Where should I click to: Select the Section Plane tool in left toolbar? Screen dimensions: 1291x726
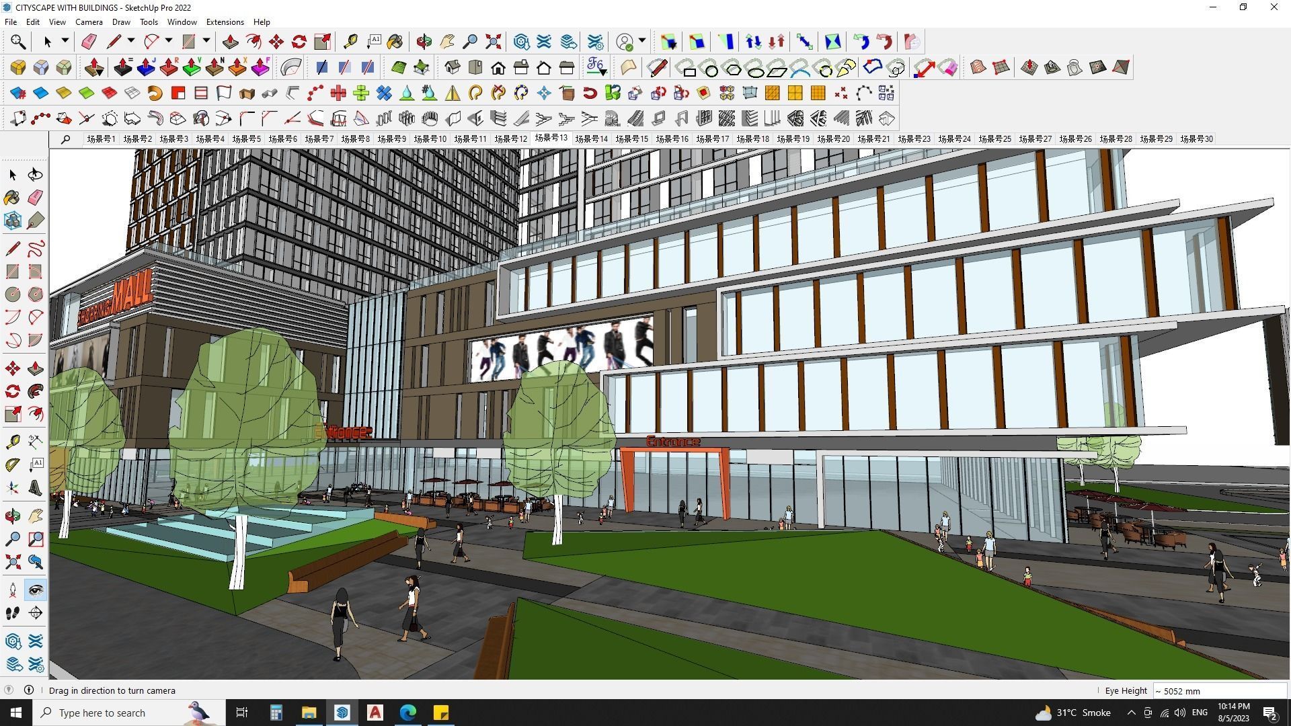coord(36,613)
